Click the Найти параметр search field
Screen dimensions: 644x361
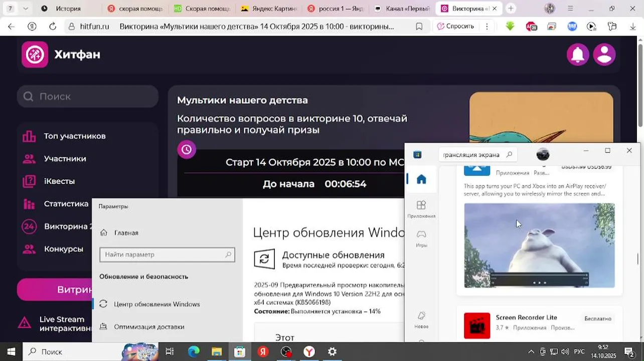[x=167, y=255]
